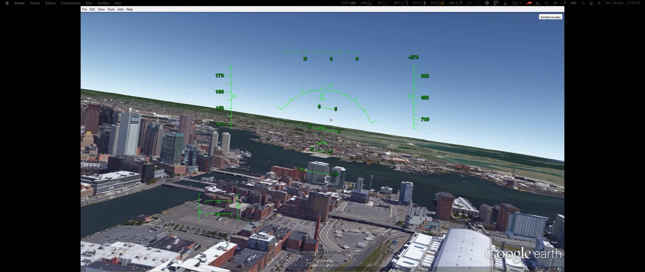Open the Add menu
This screenshot has height=272, width=645.
[x=120, y=9]
